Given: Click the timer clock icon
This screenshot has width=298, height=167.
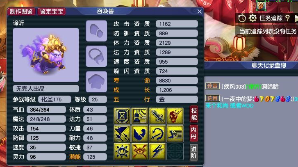Looking at the screenshot, I should (242, 18).
